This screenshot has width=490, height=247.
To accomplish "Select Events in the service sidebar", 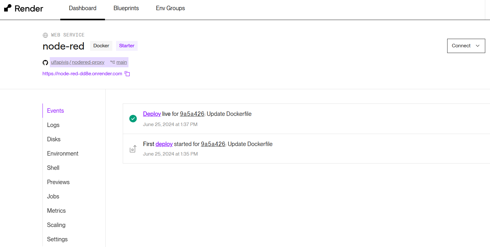I will point(55,110).
